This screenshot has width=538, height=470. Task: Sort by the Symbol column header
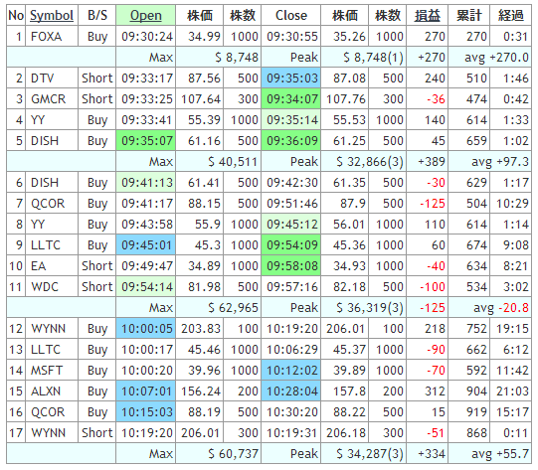[x=52, y=16]
